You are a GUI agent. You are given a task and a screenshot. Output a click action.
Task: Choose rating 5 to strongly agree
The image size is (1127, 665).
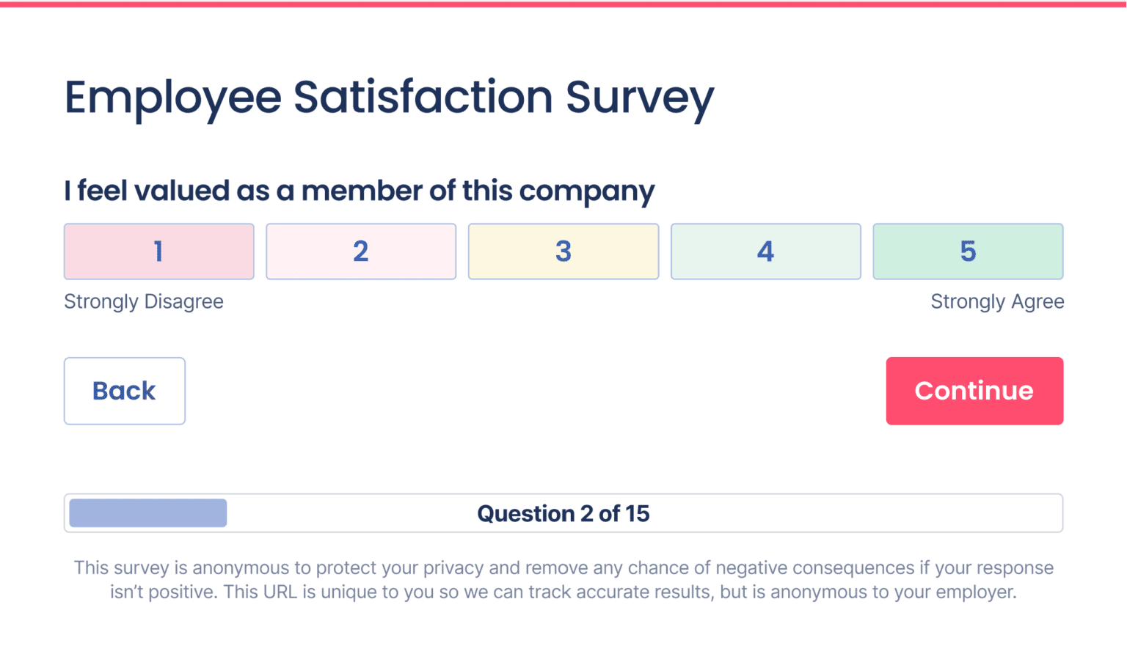pyautogui.click(x=968, y=251)
